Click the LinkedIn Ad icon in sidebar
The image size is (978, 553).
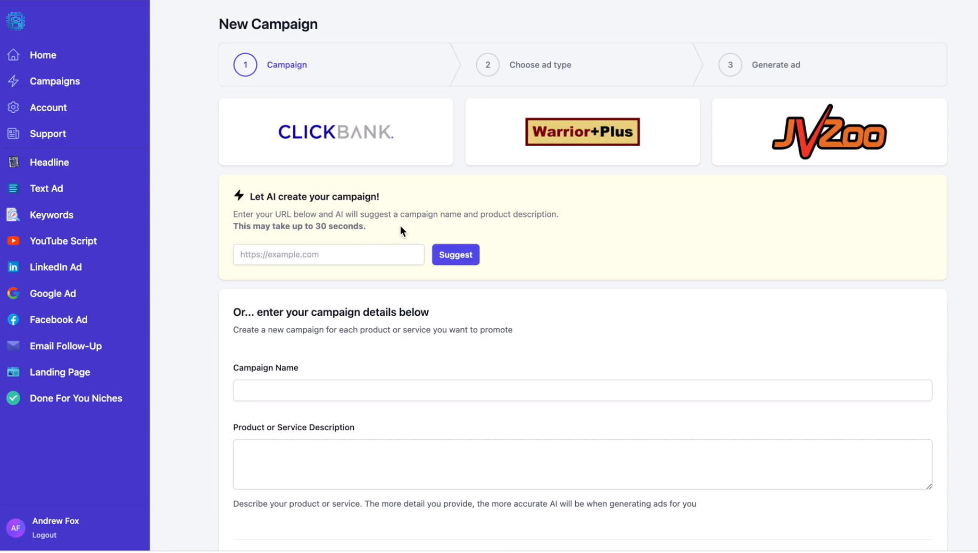coord(13,267)
